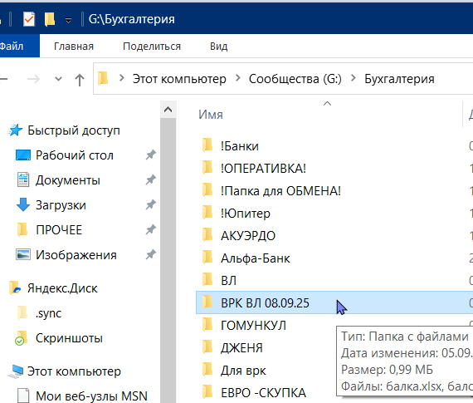
Task: Select the Альфа-Банк folder
Action: (256, 258)
